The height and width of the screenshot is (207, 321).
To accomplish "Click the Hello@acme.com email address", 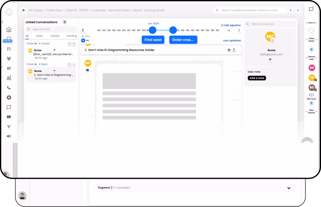I will point(271,54).
